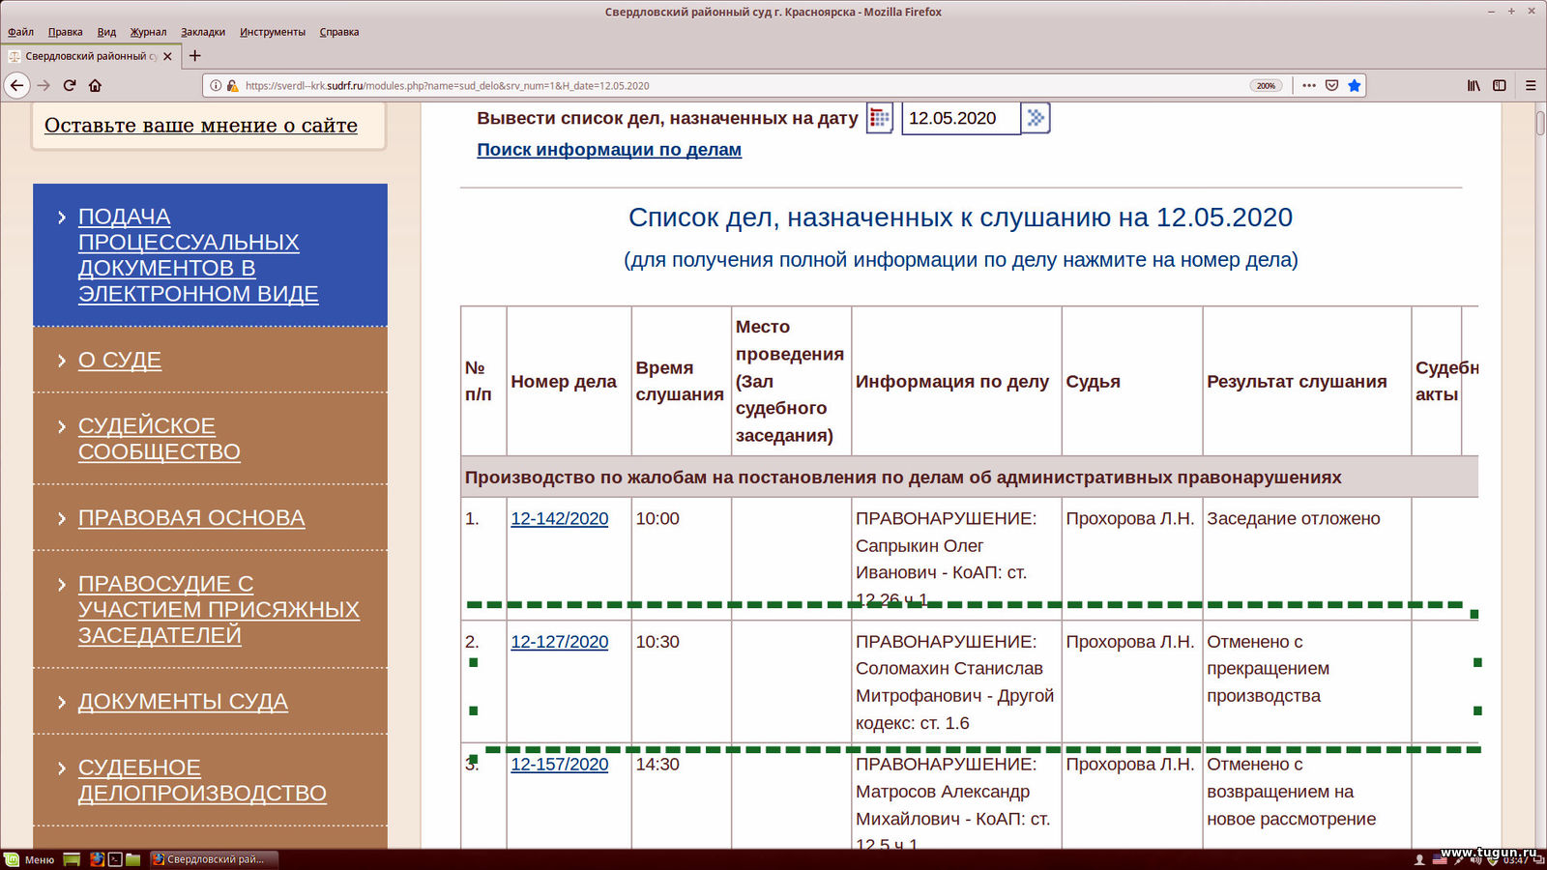Expand chevron beside О СУДЕ

62,361
